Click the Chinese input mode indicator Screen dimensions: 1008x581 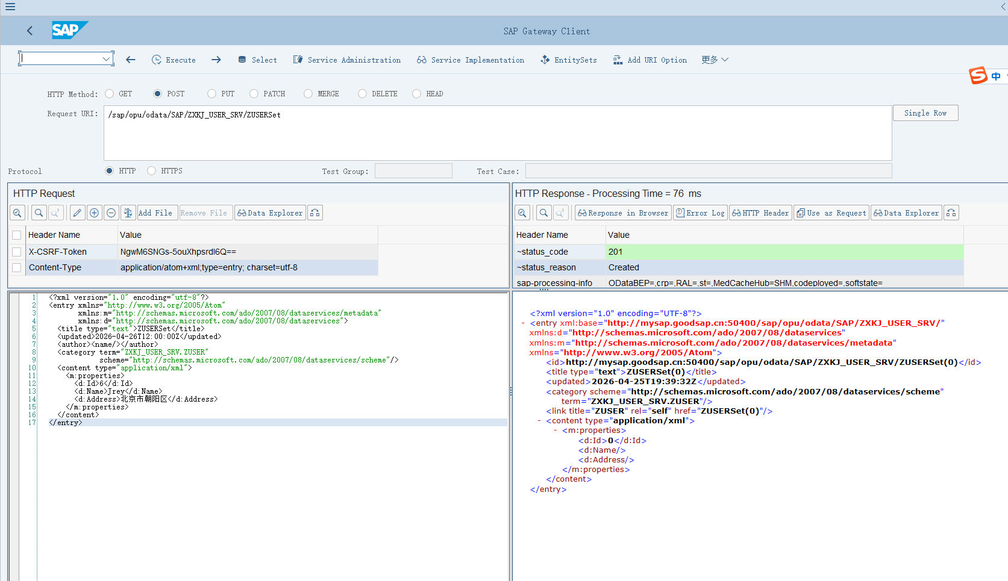point(996,76)
